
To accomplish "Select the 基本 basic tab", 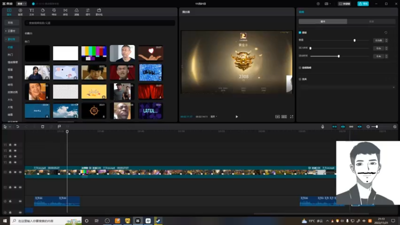I will click(x=322, y=21).
